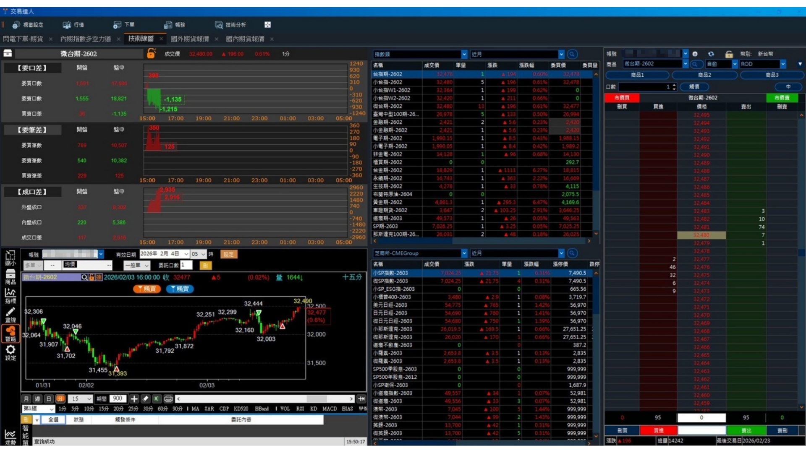Viewport: 806px width, 453px height.
Task: Switch to 國外期貨報價 tab
Action: click(x=190, y=39)
